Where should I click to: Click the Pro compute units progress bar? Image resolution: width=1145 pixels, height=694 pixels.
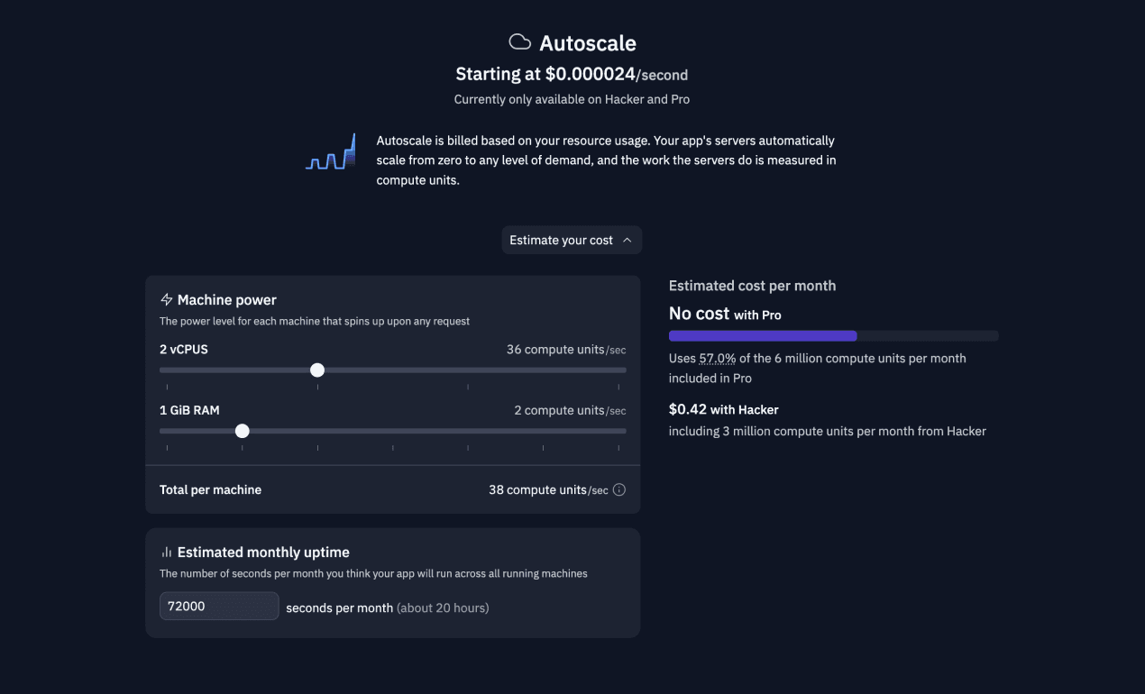point(833,336)
